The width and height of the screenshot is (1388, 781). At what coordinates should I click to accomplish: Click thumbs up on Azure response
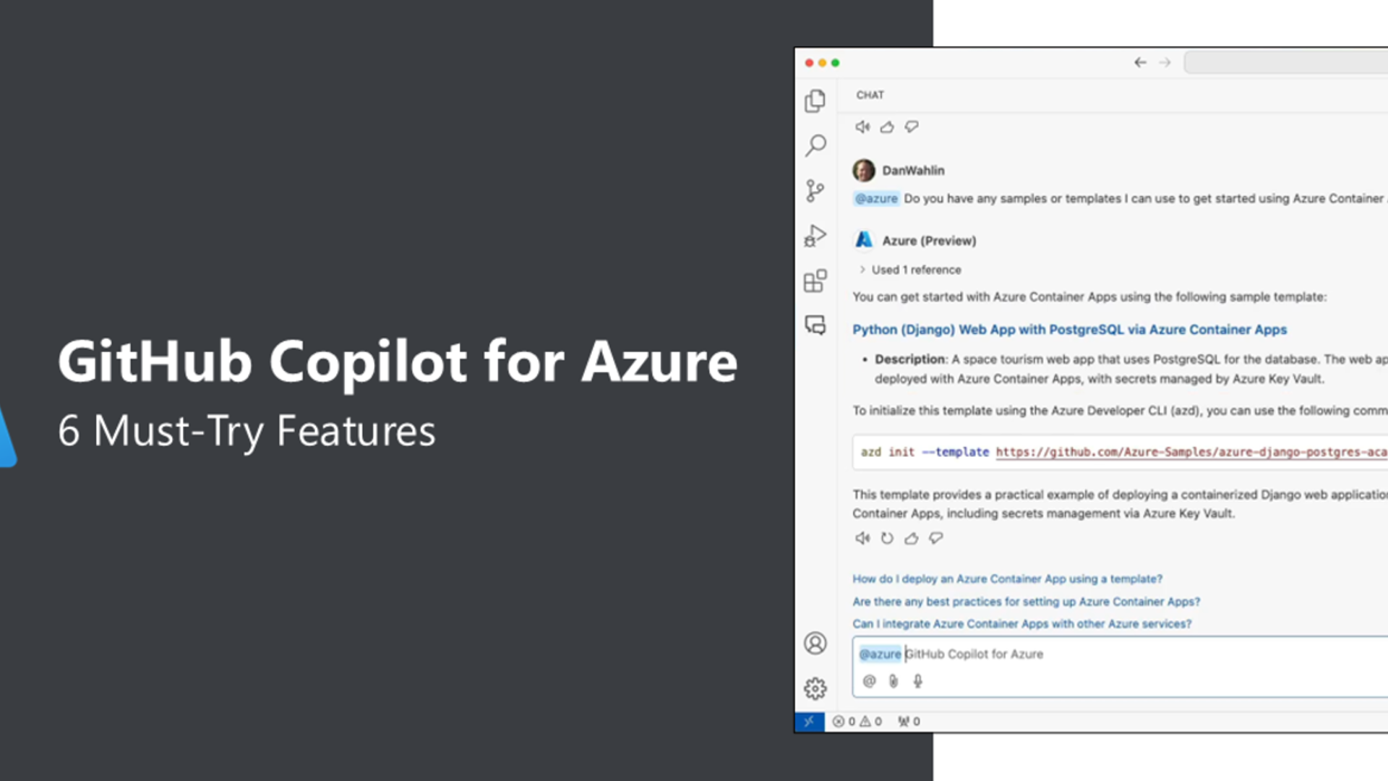coord(911,538)
